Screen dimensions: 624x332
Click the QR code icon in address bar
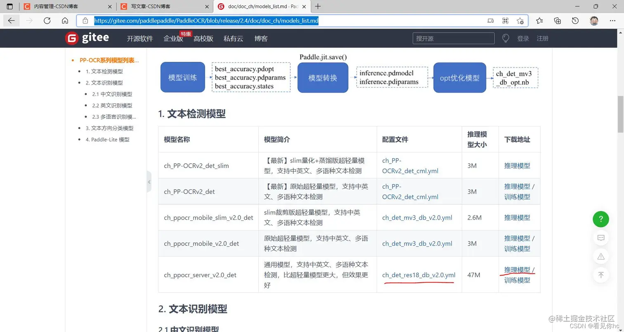click(x=504, y=20)
